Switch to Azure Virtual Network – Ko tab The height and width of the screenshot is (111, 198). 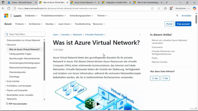click(85, 2)
